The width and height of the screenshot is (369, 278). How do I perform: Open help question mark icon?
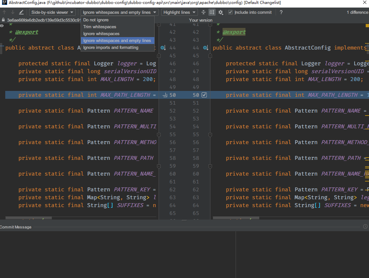(x=281, y=12)
